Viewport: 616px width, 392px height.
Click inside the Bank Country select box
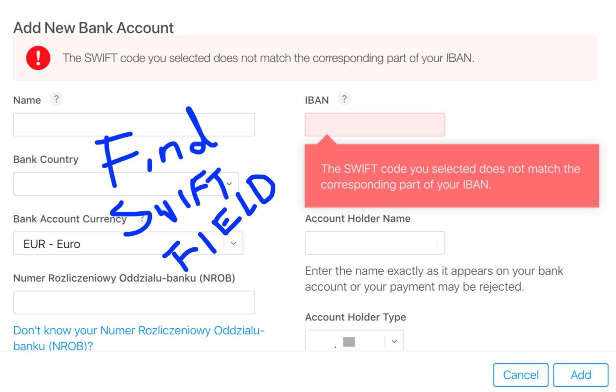pyautogui.click(x=126, y=184)
